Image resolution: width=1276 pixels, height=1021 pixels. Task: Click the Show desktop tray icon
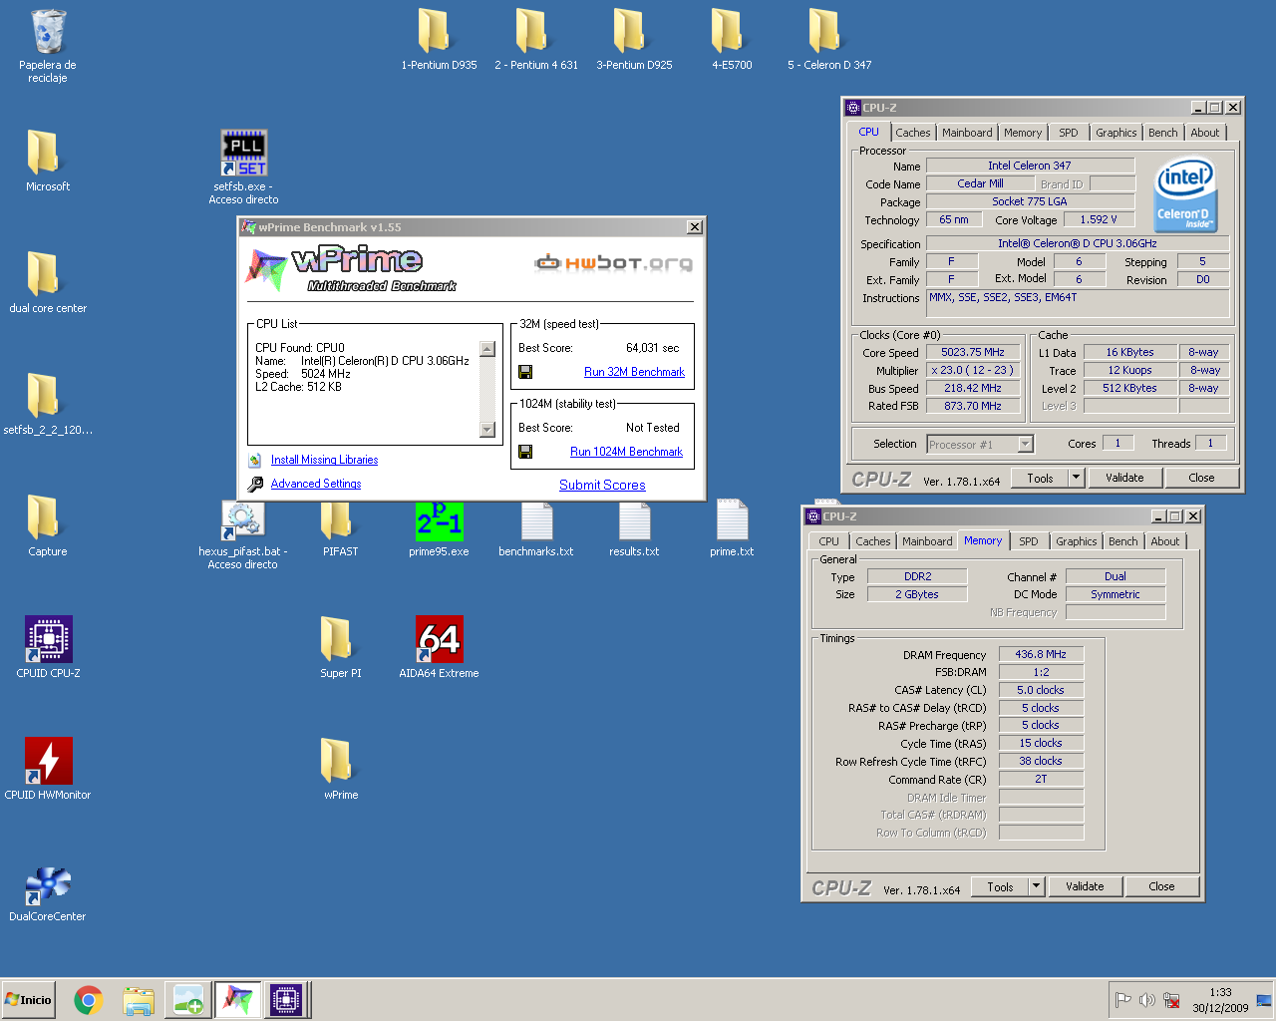click(1264, 1000)
